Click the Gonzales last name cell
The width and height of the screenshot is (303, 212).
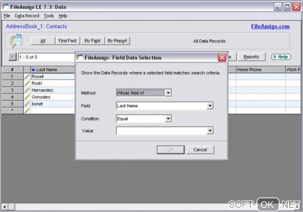(53, 97)
